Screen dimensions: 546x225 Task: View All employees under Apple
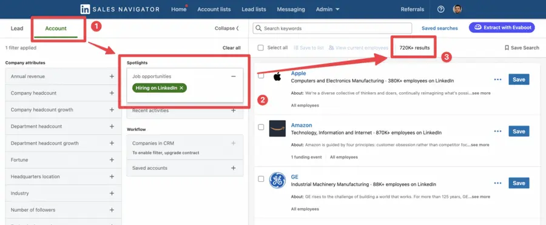tap(305, 105)
